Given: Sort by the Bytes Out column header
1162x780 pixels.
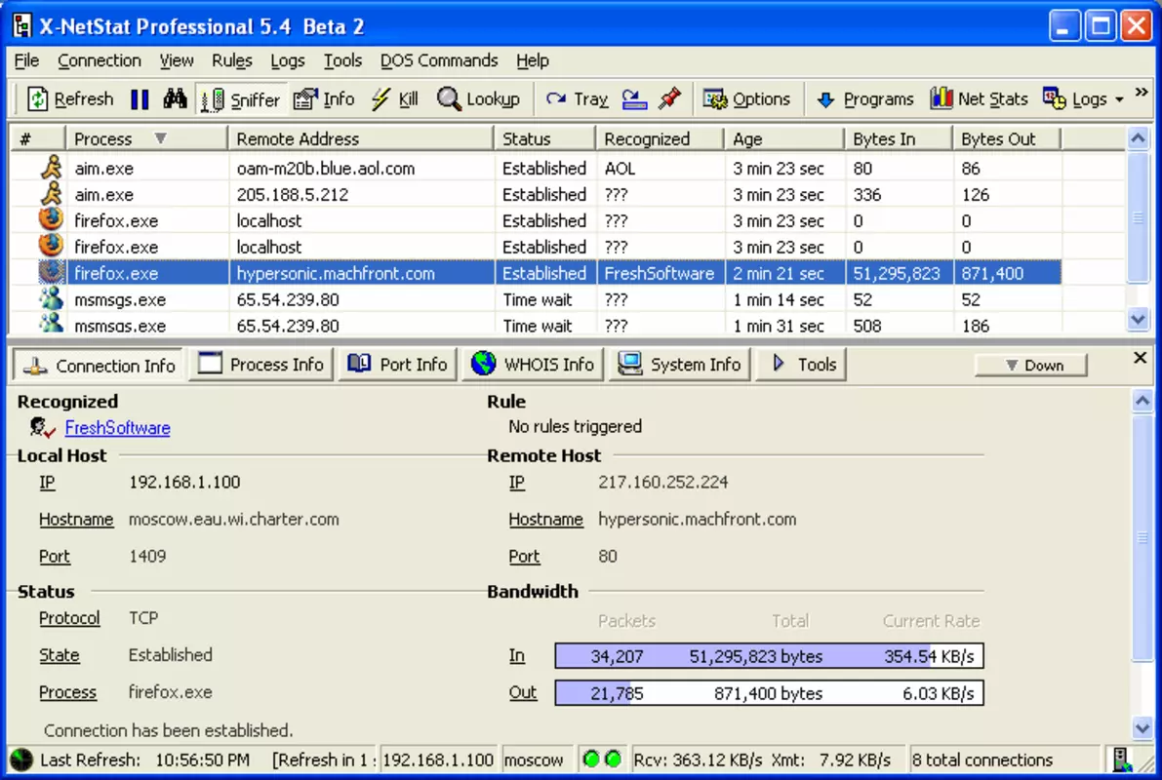Looking at the screenshot, I should [1006, 138].
